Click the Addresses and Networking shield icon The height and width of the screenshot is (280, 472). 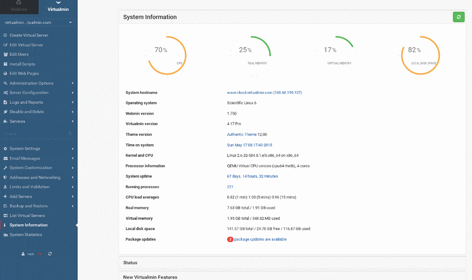pyautogui.click(x=5, y=177)
